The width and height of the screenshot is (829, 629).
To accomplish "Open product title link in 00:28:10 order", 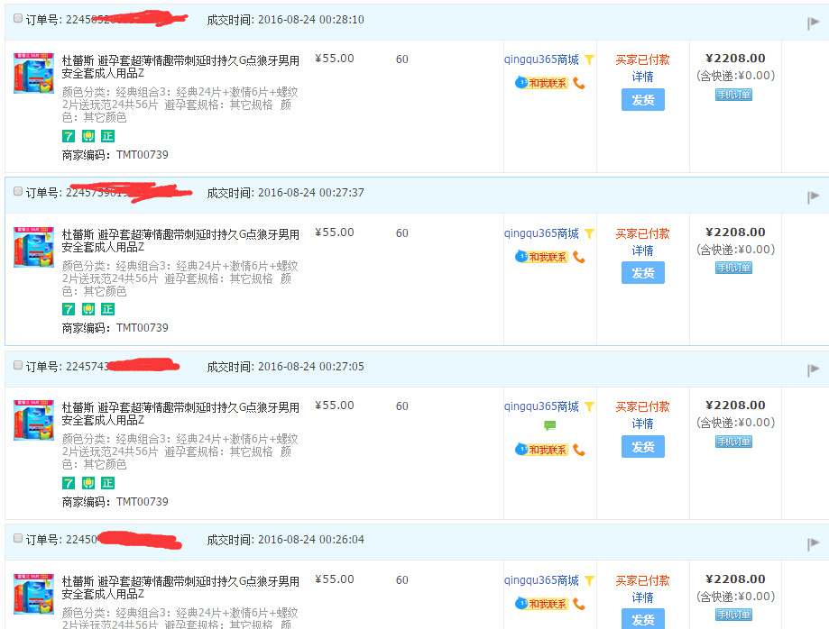I will coord(180,67).
